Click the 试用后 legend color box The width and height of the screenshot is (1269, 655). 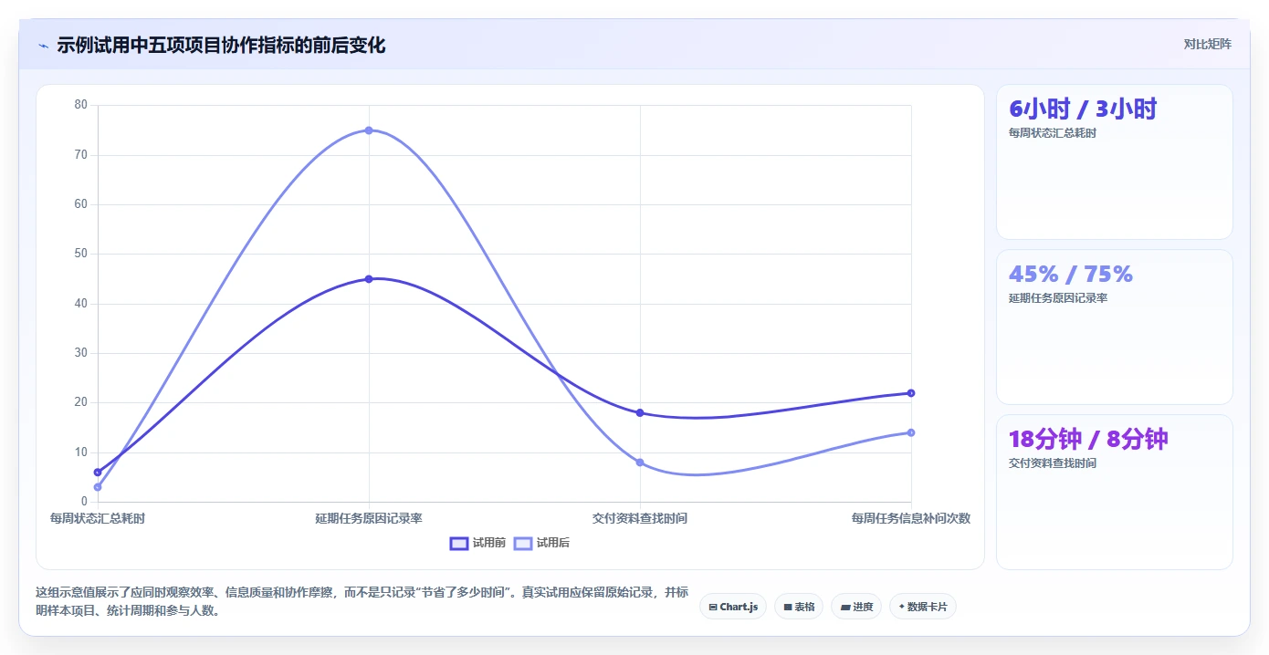(523, 543)
